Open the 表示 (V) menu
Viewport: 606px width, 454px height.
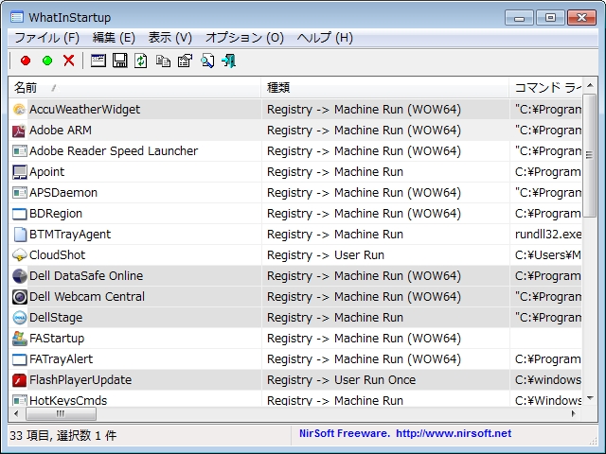coord(170,38)
